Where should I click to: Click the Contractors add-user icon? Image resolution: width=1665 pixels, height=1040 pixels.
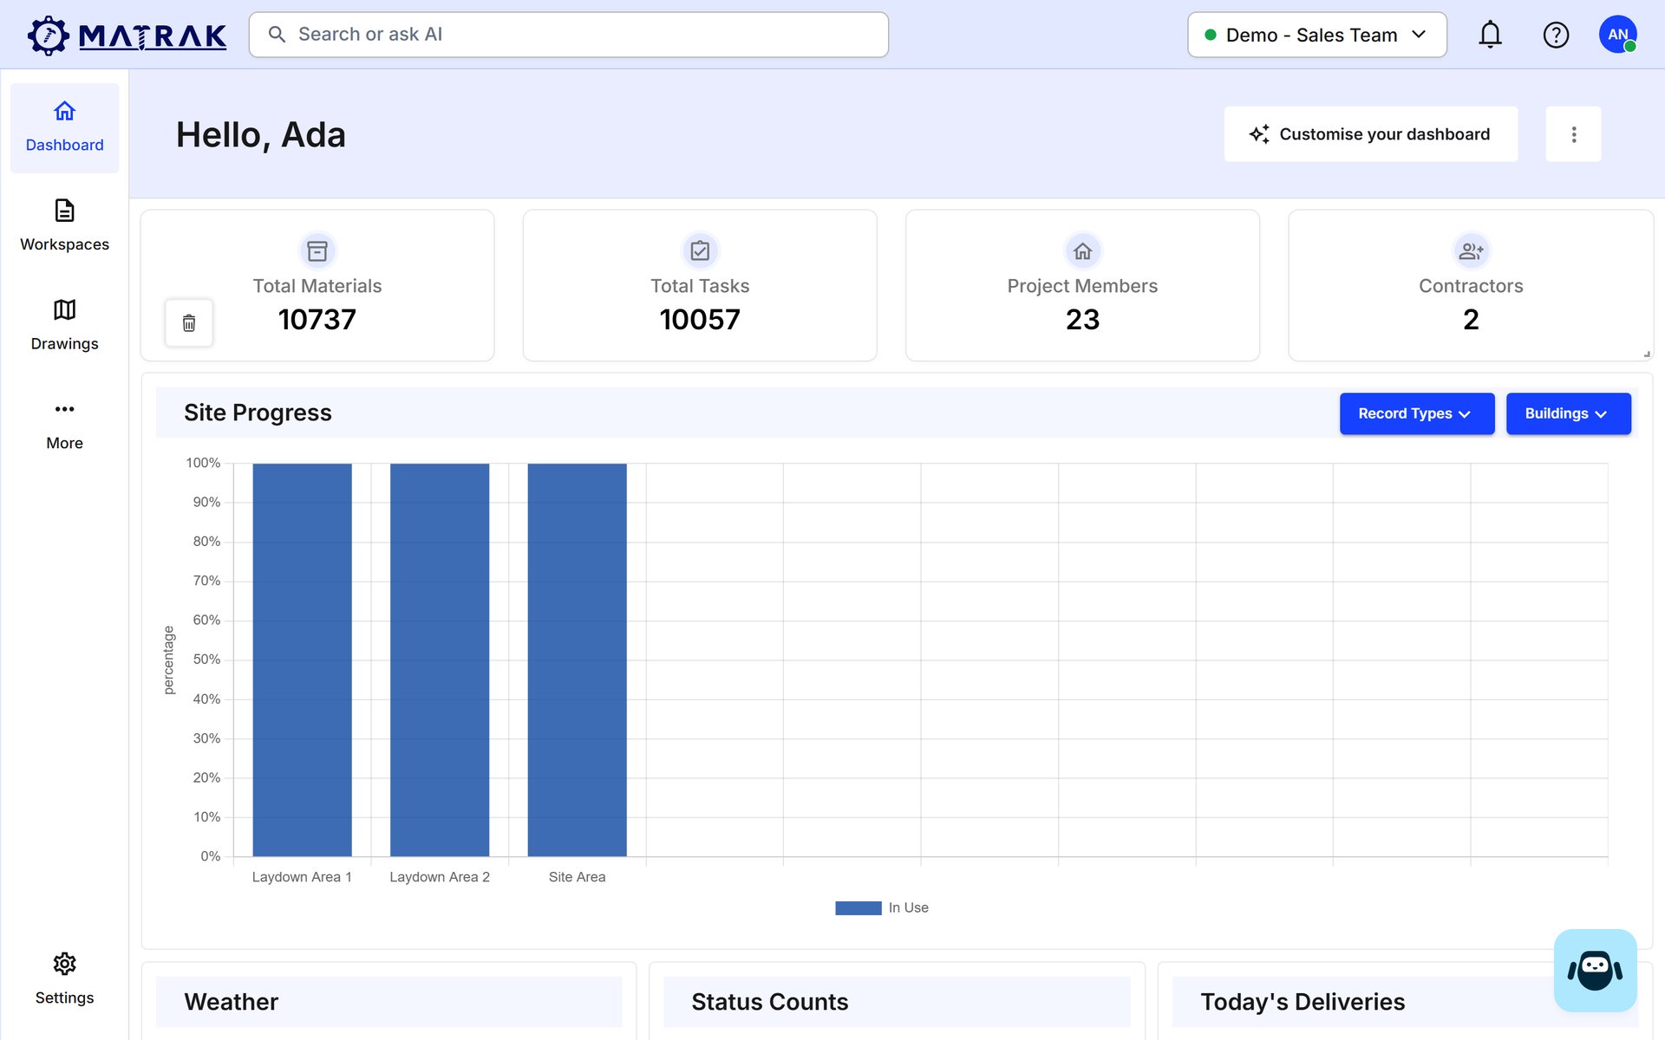[x=1471, y=251]
